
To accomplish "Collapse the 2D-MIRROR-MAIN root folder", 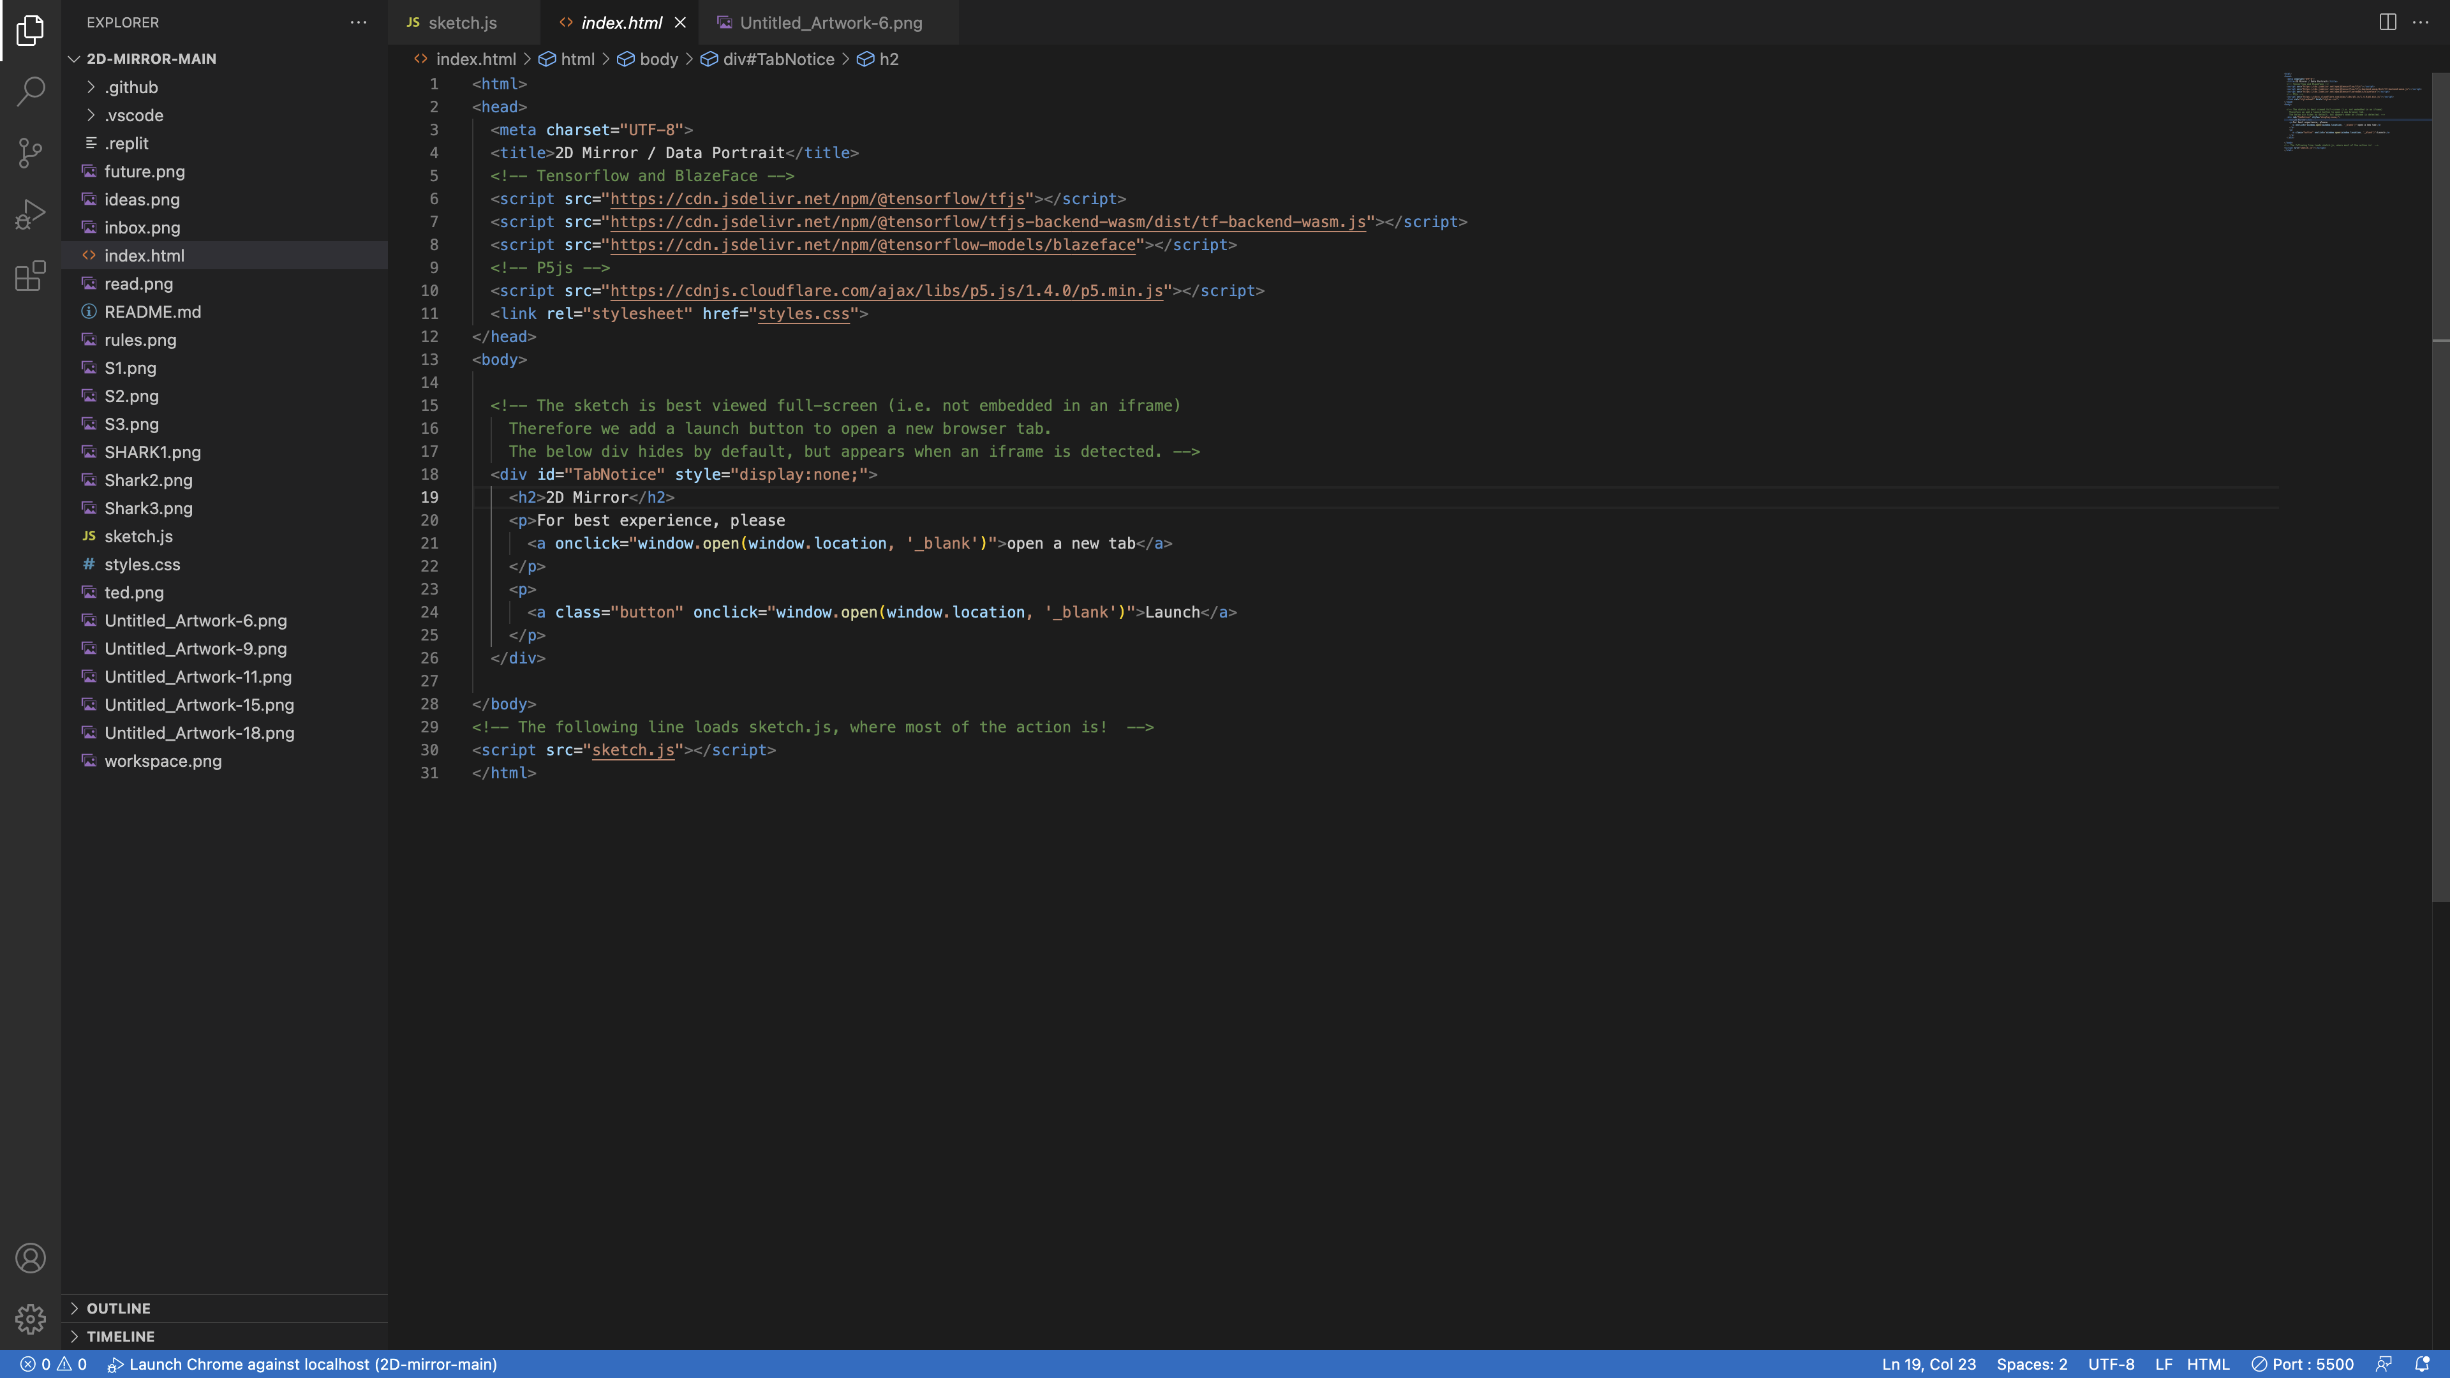I will [x=151, y=59].
